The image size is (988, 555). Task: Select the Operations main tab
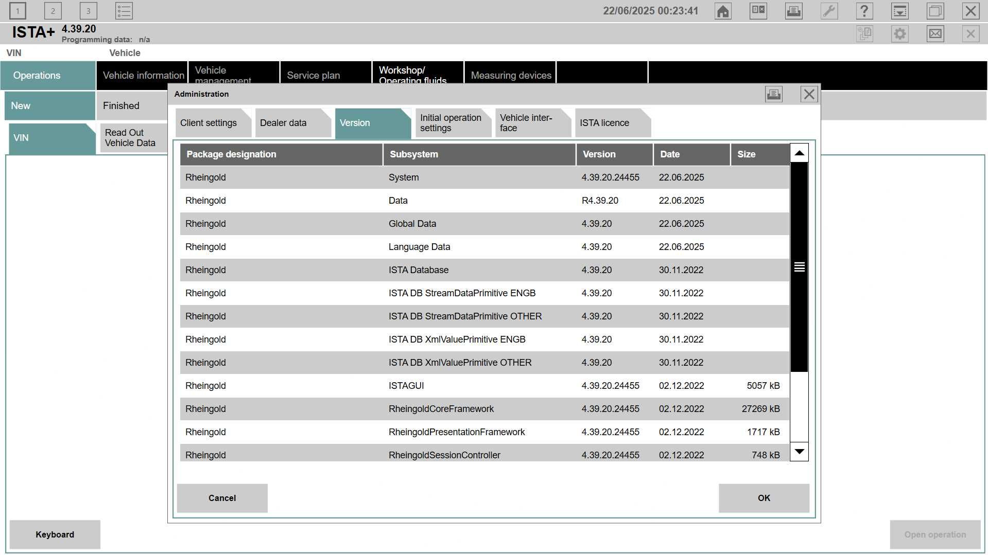[x=48, y=76]
